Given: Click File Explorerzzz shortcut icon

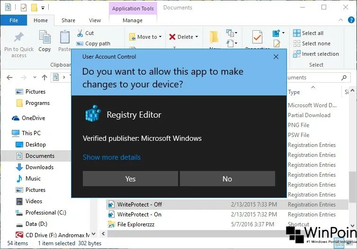Looking at the screenshot, I should [x=111, y=224].
